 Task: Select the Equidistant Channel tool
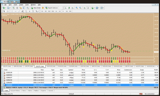point(23,11)
